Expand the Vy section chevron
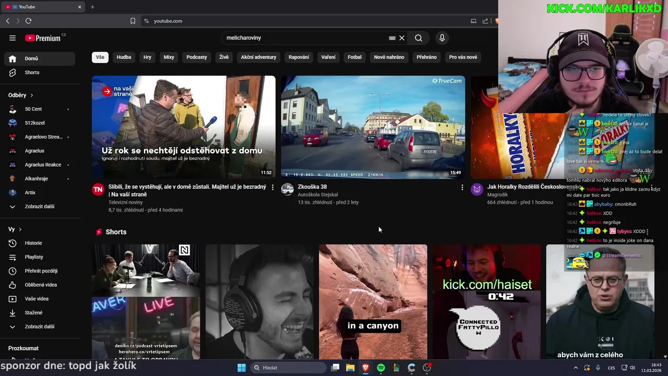Image resolution: width=668 pixels, height=376 pixels. click(20, 229)
